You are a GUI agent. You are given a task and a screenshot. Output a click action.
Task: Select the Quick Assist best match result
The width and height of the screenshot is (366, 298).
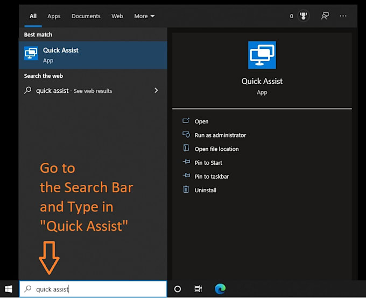[x=93, y=55]
